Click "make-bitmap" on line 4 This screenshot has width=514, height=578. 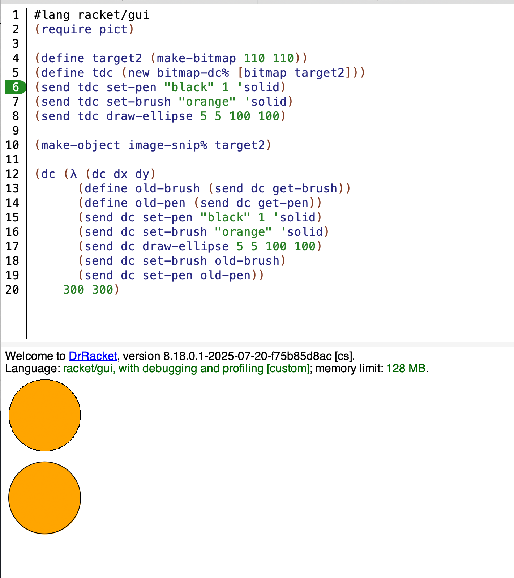pyautogui.click(x=196, y=58)
